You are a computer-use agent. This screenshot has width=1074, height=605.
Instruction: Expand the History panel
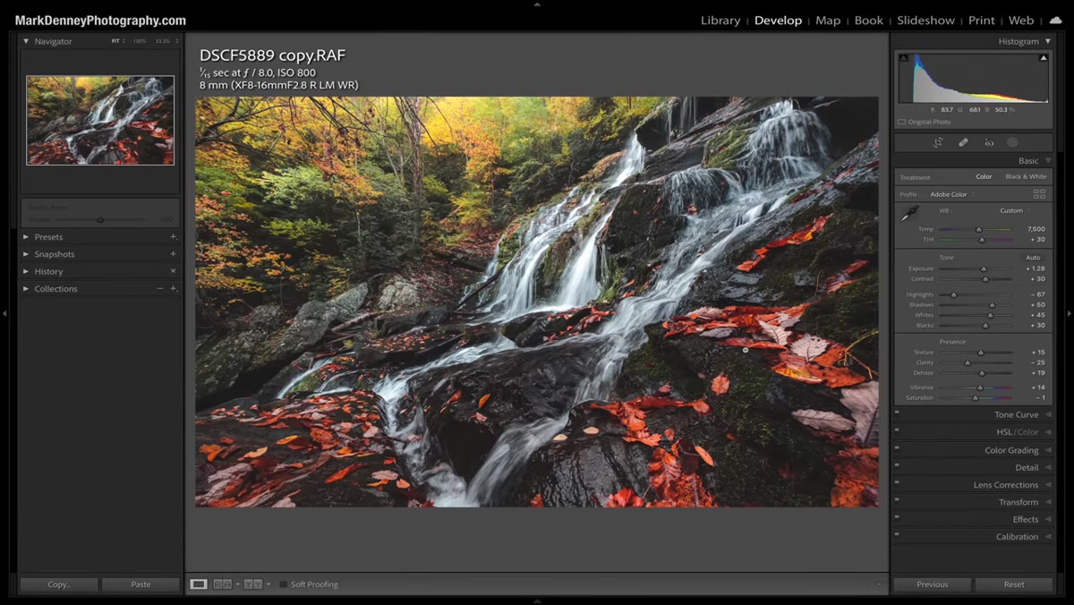26,271
